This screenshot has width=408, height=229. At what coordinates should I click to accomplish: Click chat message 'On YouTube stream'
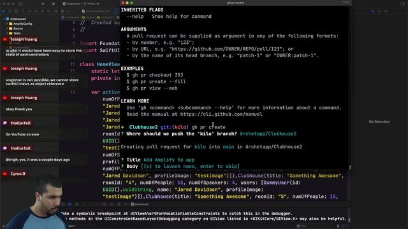click(22, 134)
